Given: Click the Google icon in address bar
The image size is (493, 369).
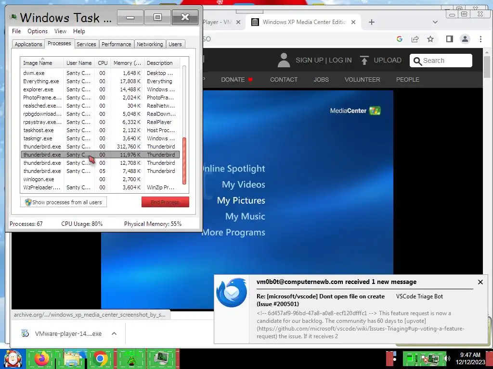Looking at the screenshot, I should point(400,39).
